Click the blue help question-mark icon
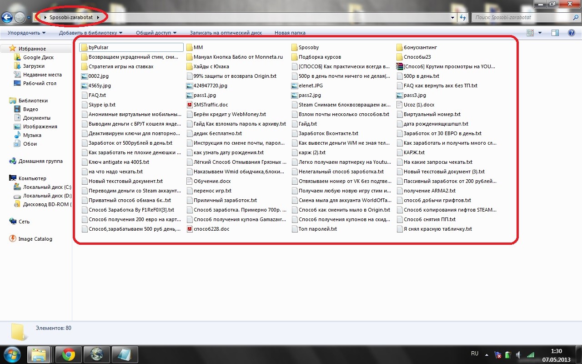 (x=572, y=33)
